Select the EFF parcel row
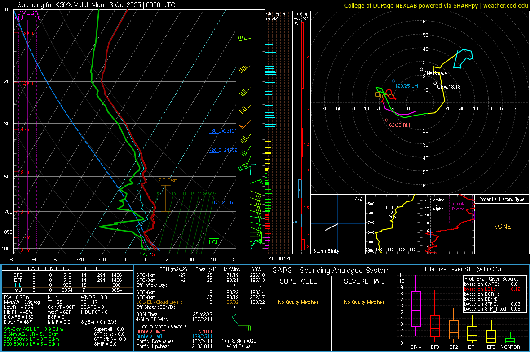The width and height of the screenshot is (530, 352). pos(67,280)
